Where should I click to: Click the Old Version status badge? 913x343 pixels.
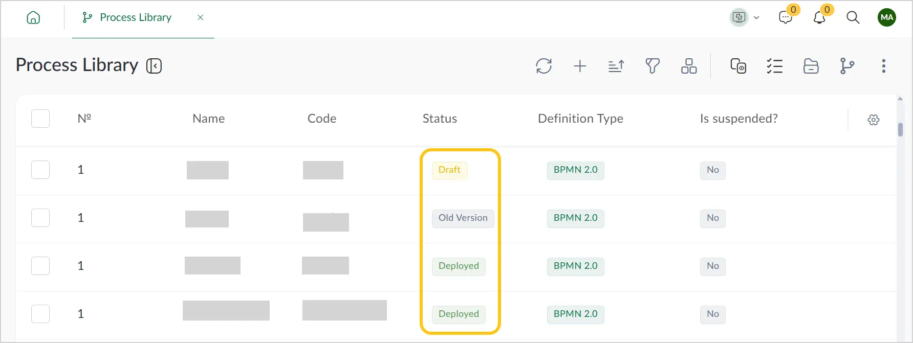pos(463,218)
